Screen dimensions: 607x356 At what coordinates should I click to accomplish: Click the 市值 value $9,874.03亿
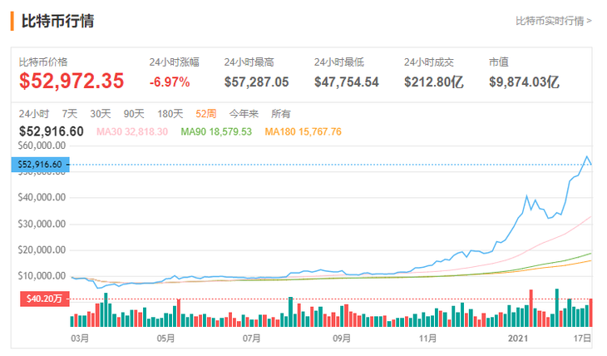tap(524, 82)
